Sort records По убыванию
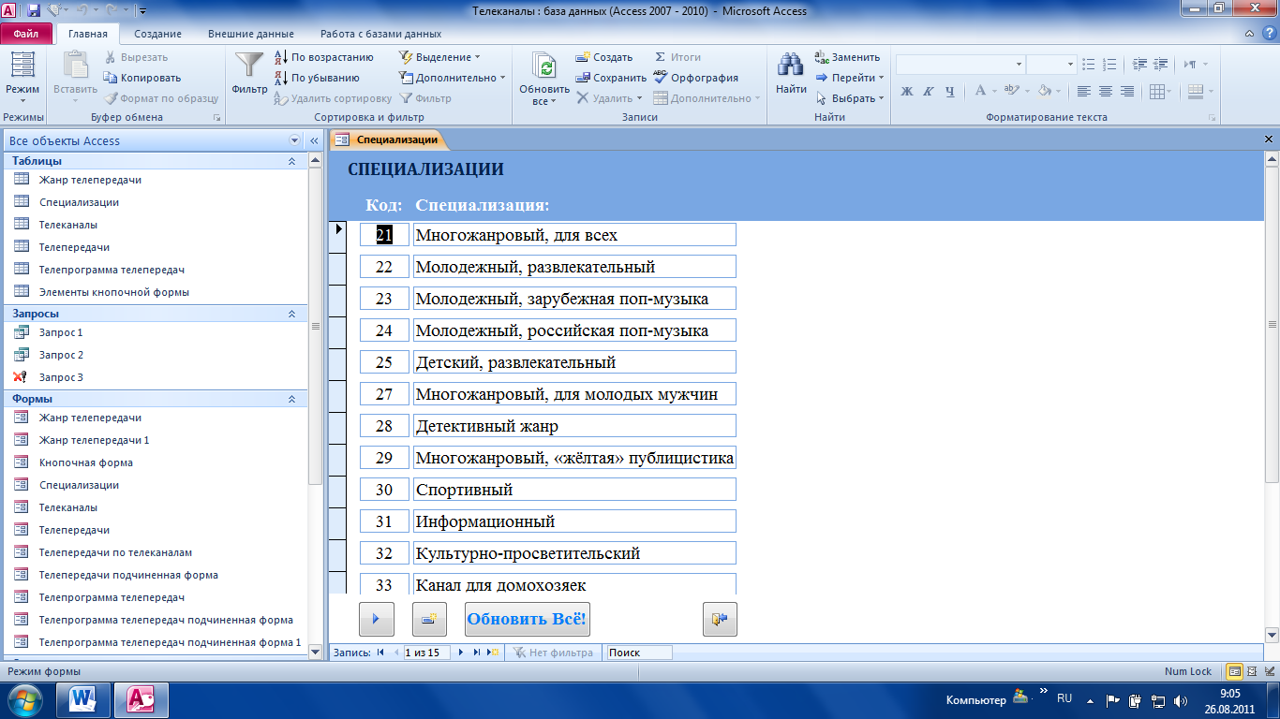 317,78
